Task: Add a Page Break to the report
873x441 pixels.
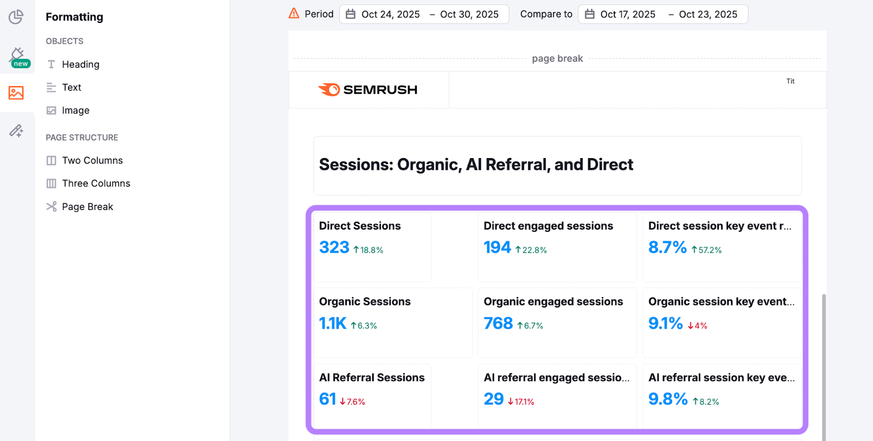Action: pyautogui.click(x=87, y=207)
